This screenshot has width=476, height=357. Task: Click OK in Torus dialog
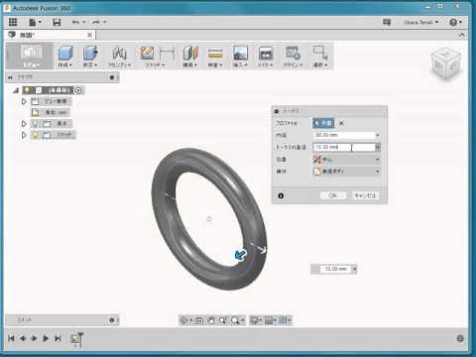pos(333,195)
